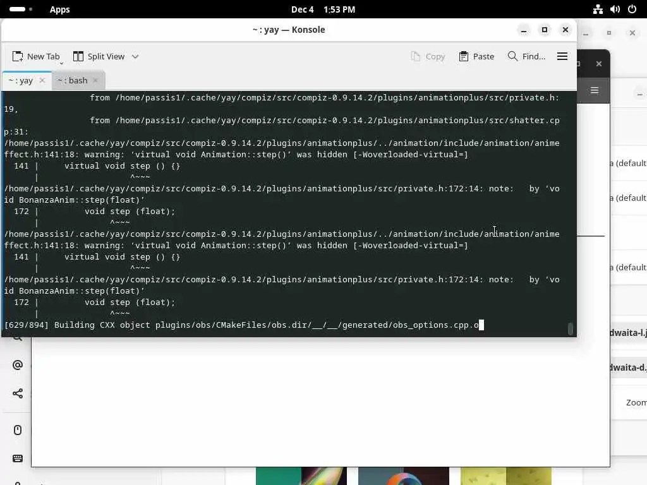Close the dark background dialog with X
Image resolution: width=647 pixels, height=485 pixels.
coord(599,64)
